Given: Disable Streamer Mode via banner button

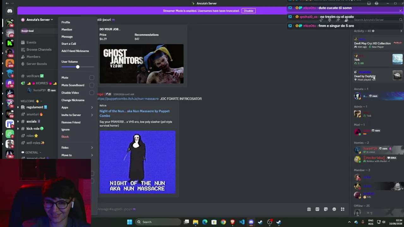Looking at the screenshot, I should pyautogui.click(x=248, y=11).
